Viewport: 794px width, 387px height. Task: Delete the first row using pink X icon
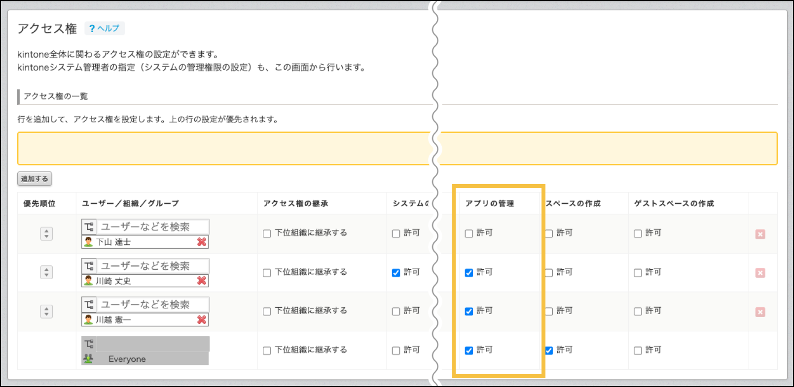760,234
